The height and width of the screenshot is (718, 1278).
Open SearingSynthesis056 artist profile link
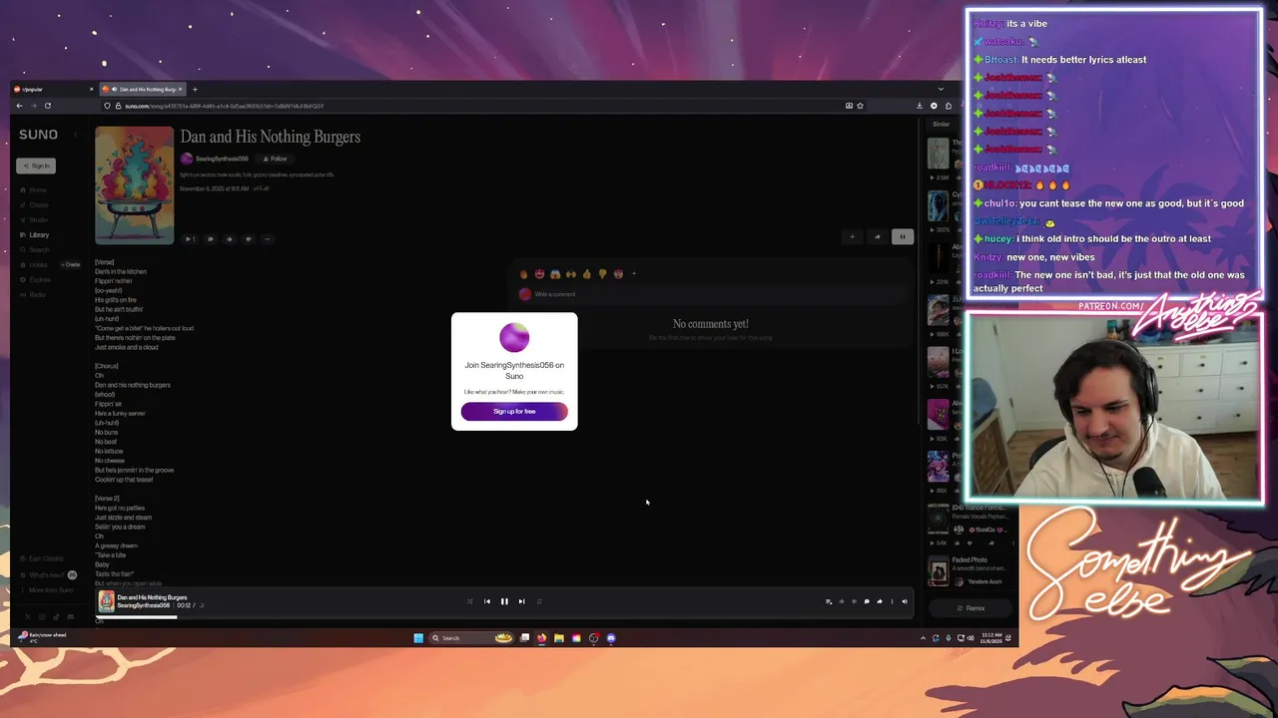222,159
